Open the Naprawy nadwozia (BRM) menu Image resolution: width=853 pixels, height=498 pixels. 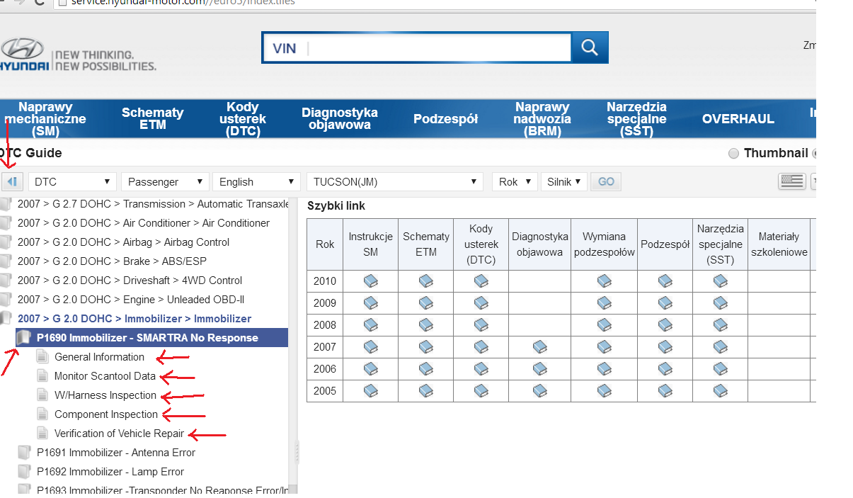coord(542,119)
